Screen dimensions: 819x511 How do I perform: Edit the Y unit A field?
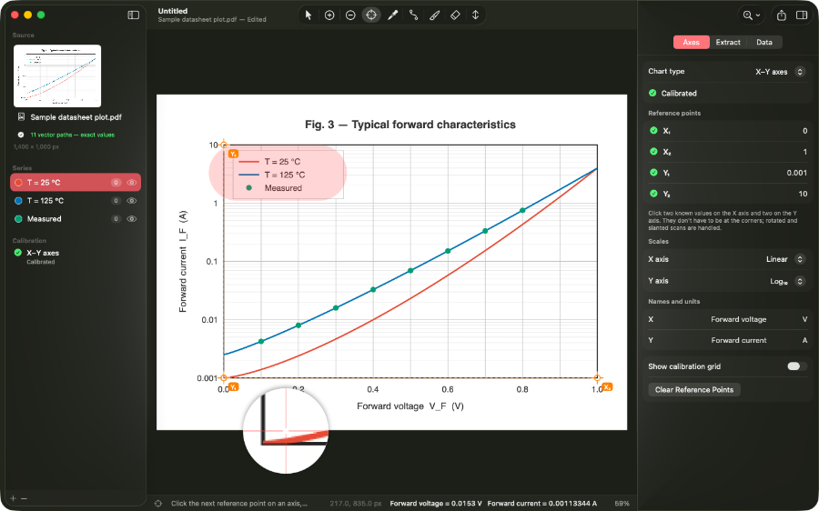point(804,340)
